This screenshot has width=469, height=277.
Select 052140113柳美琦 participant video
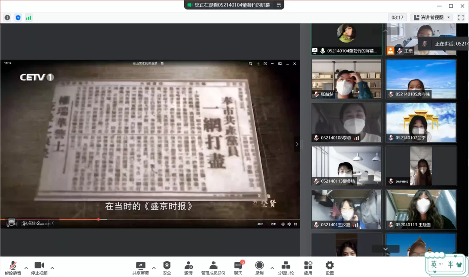(347, 166)
